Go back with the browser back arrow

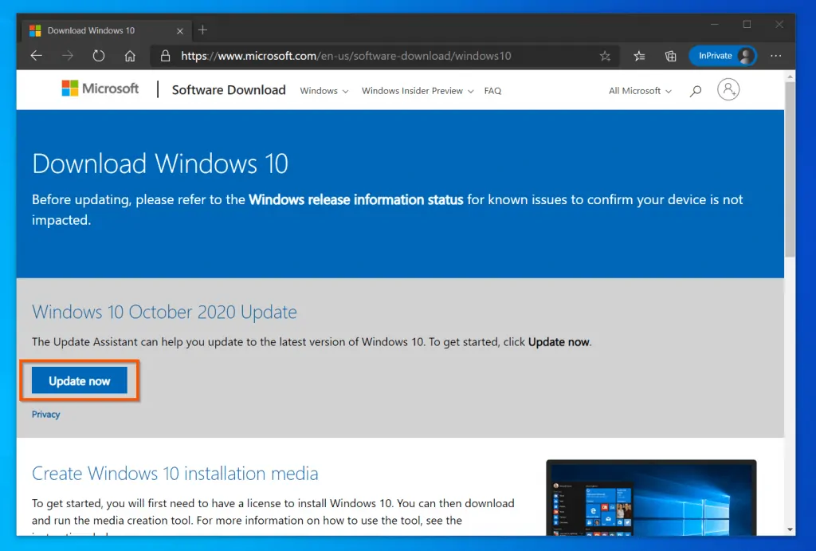point(37,56)
